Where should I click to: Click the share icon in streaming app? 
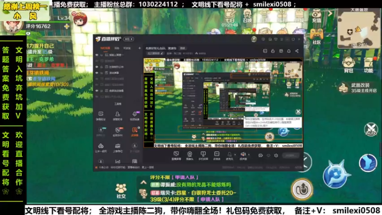(297, 51)
